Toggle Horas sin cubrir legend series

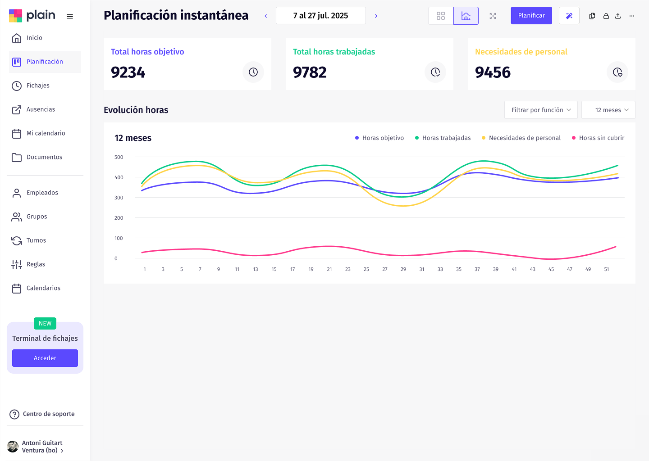tap(598, 138)
